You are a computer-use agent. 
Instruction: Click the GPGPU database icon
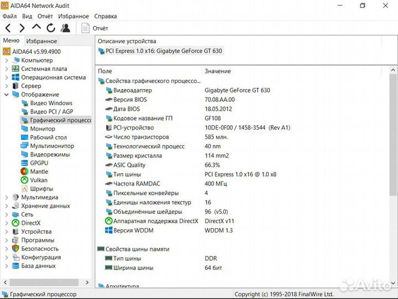pyautogui.click(x=25, y=163)
